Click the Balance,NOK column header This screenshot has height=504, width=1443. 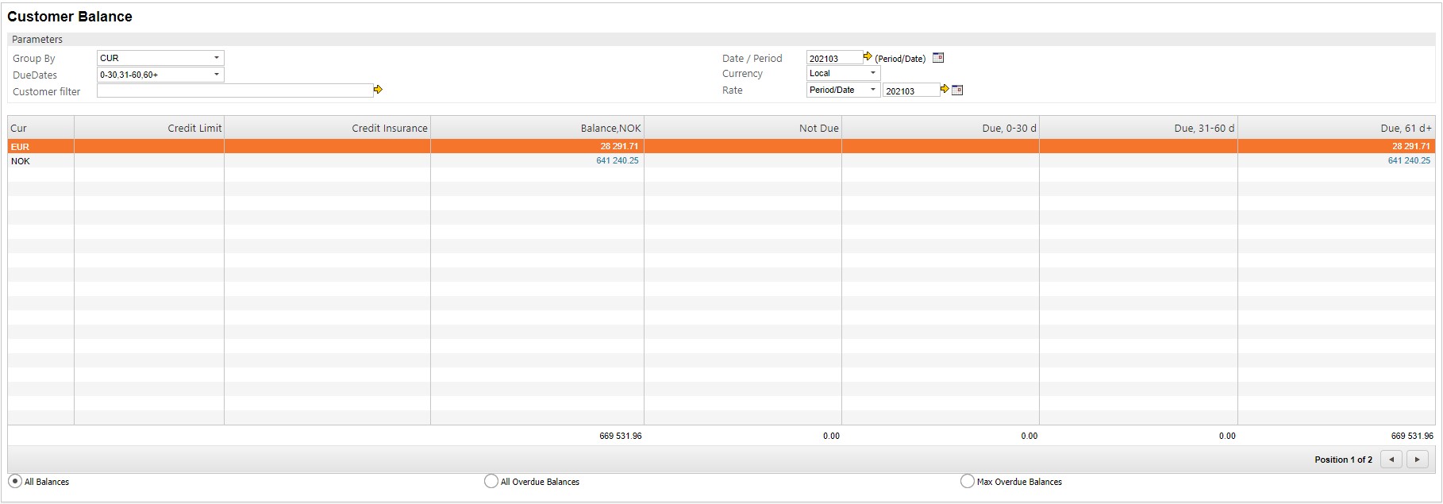pos(610,128)
